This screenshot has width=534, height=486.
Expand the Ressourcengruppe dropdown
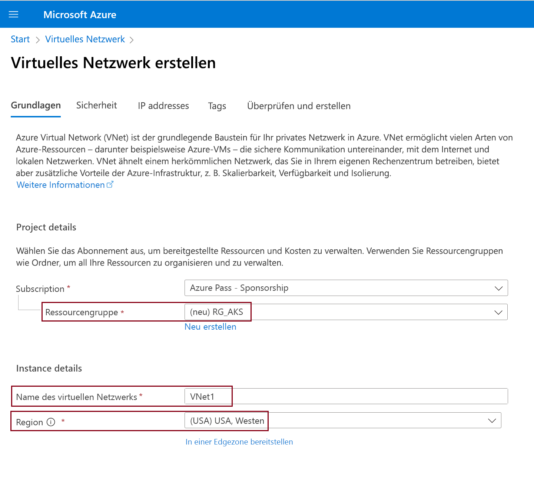(x=346, y=312)
